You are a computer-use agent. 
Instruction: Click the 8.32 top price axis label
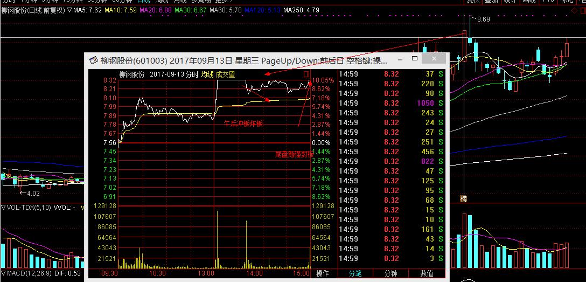click(110, 80)
